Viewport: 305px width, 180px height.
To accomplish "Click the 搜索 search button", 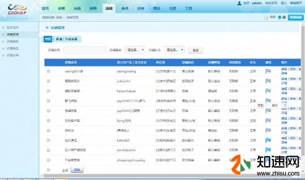I will (196, 50).
